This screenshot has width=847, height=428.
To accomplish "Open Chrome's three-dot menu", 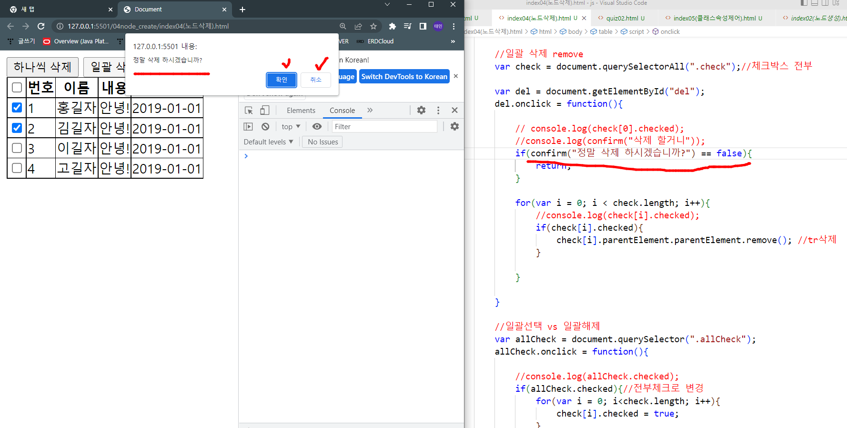I will click(x=454, y=26).
